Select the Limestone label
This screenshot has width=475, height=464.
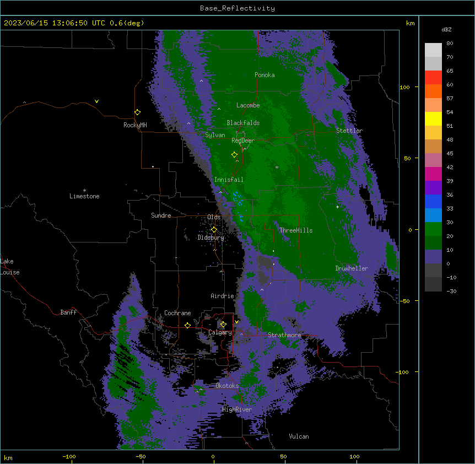84,196
